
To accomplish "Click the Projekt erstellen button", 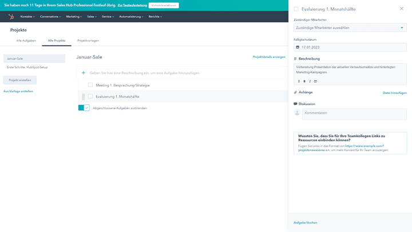I will (x=19, y=80).
